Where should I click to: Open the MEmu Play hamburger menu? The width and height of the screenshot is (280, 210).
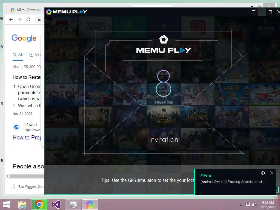click(253, 12)
